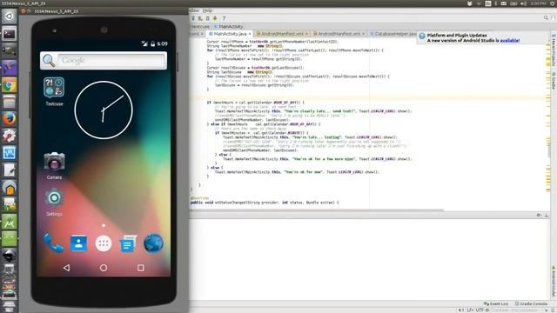Switch to the DatabaseHelper.java tab
The height and width of the screenshot is (313, 557).
click(x=393, y=34)
